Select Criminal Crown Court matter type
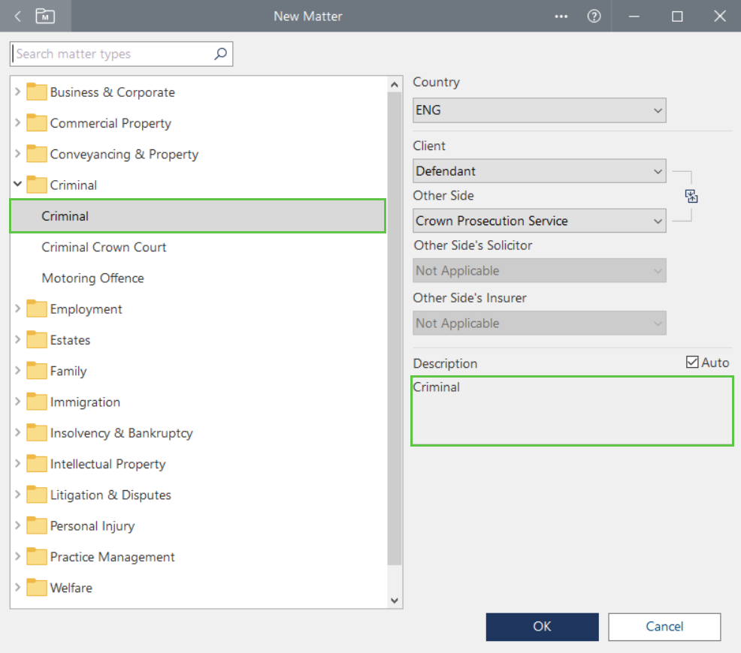The width and height of the screenshot is (741, 653). [104, 247]
